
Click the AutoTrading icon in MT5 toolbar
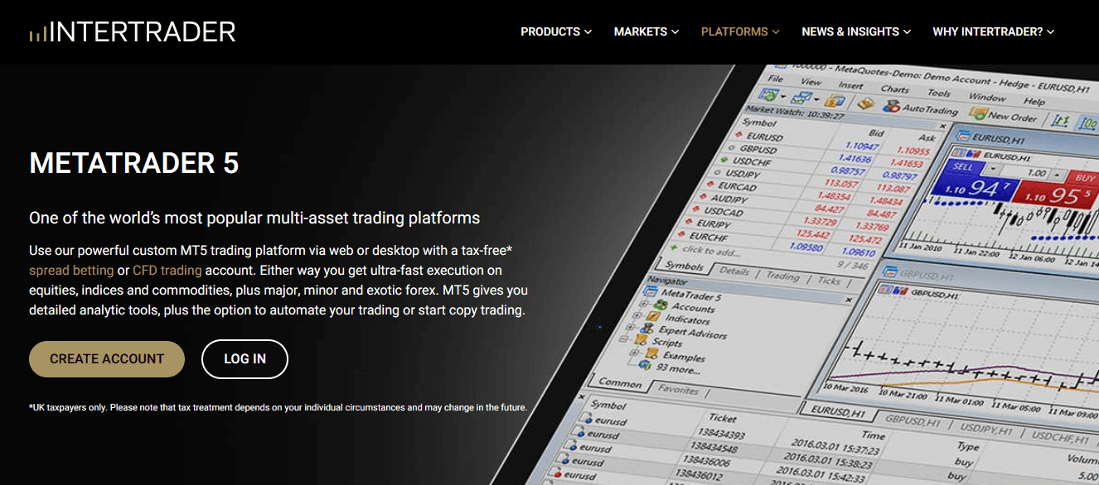click(891, 107)
